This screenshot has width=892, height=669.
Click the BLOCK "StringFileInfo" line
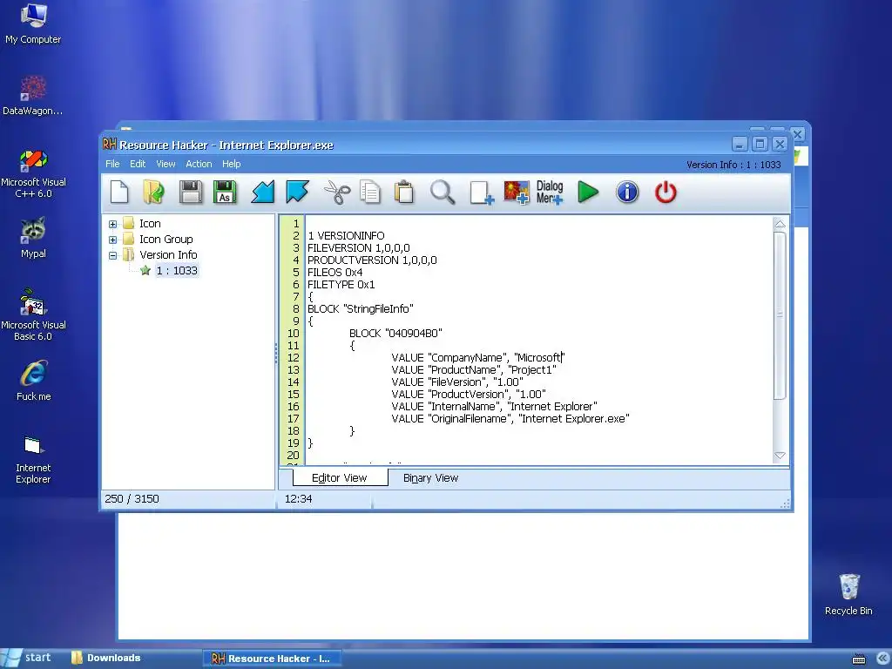point(360,309)
